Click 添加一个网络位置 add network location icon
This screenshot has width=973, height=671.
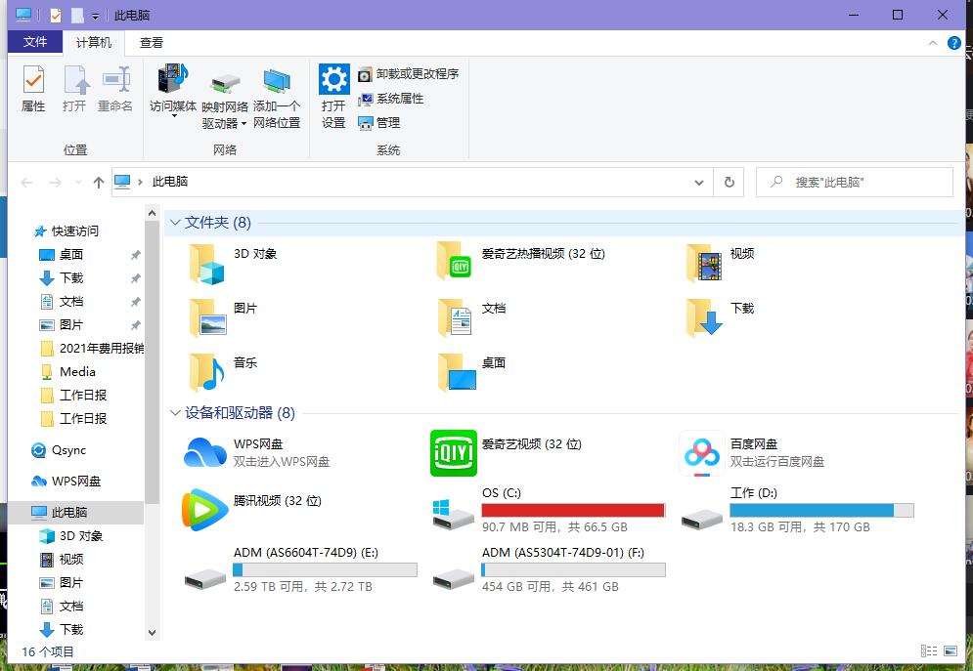pyautogui.click(x=277, y=82)
